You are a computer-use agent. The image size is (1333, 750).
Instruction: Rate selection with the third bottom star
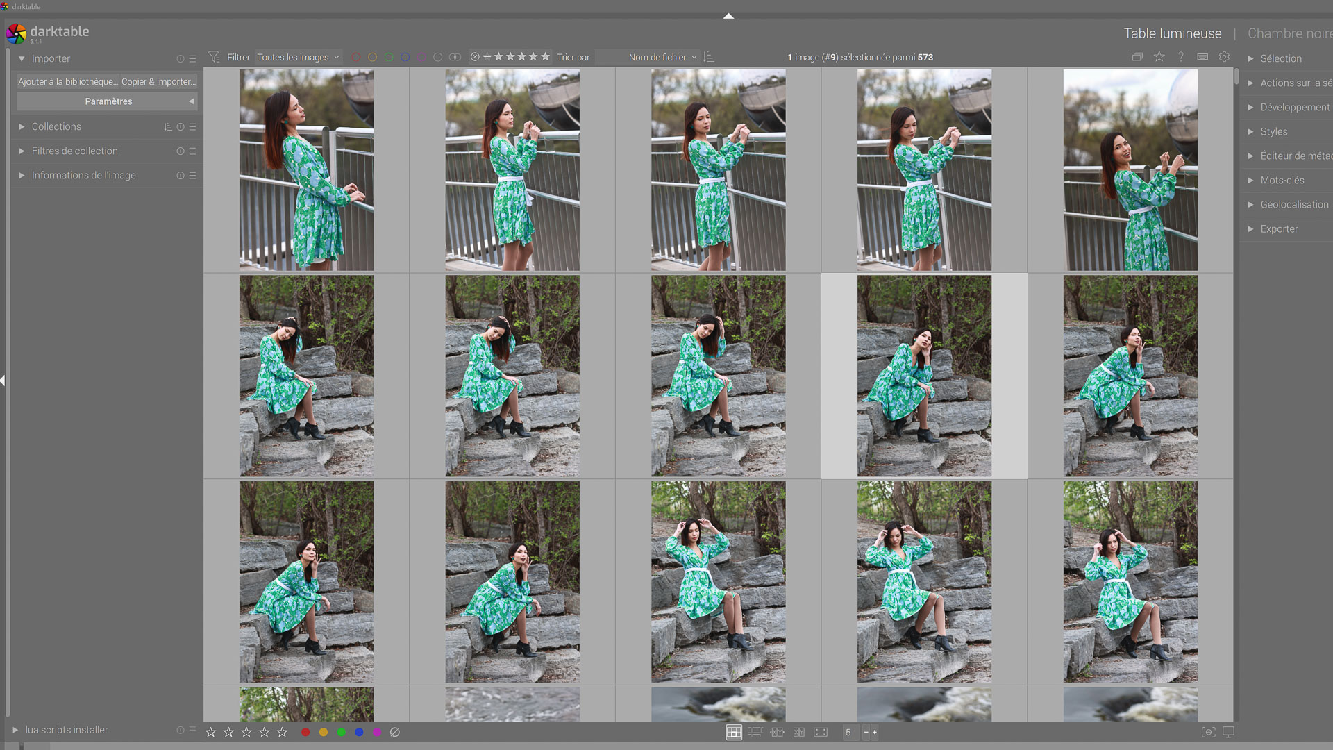click(x=246, y=732)
